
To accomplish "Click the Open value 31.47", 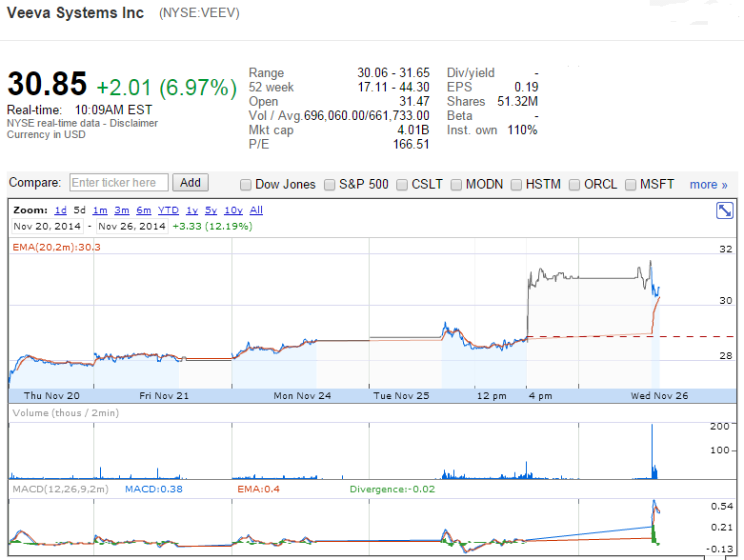I will click(x=414, y=102).
